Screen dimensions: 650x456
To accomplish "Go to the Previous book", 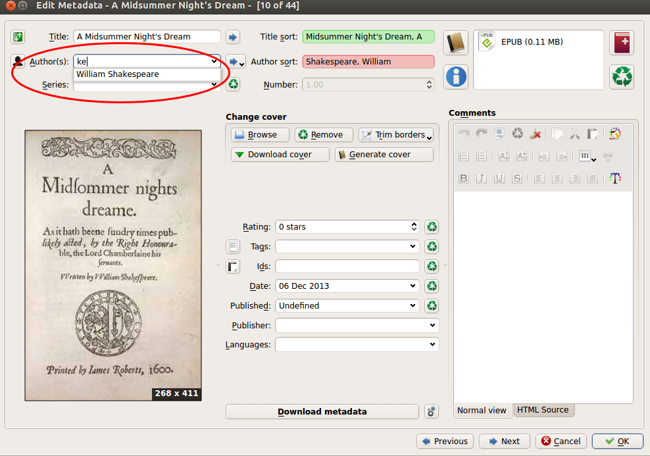I will coord(445,441).
